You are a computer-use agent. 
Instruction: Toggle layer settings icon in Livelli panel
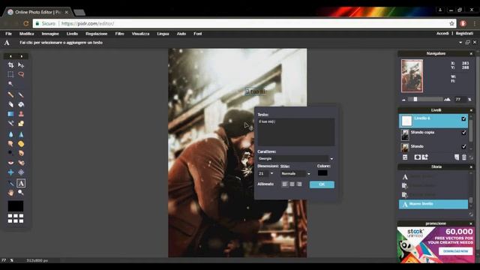[405, 157]
